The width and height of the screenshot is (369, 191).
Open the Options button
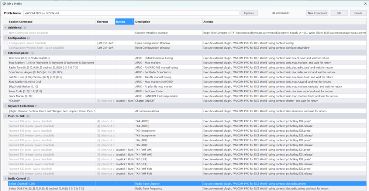point(249,13)
